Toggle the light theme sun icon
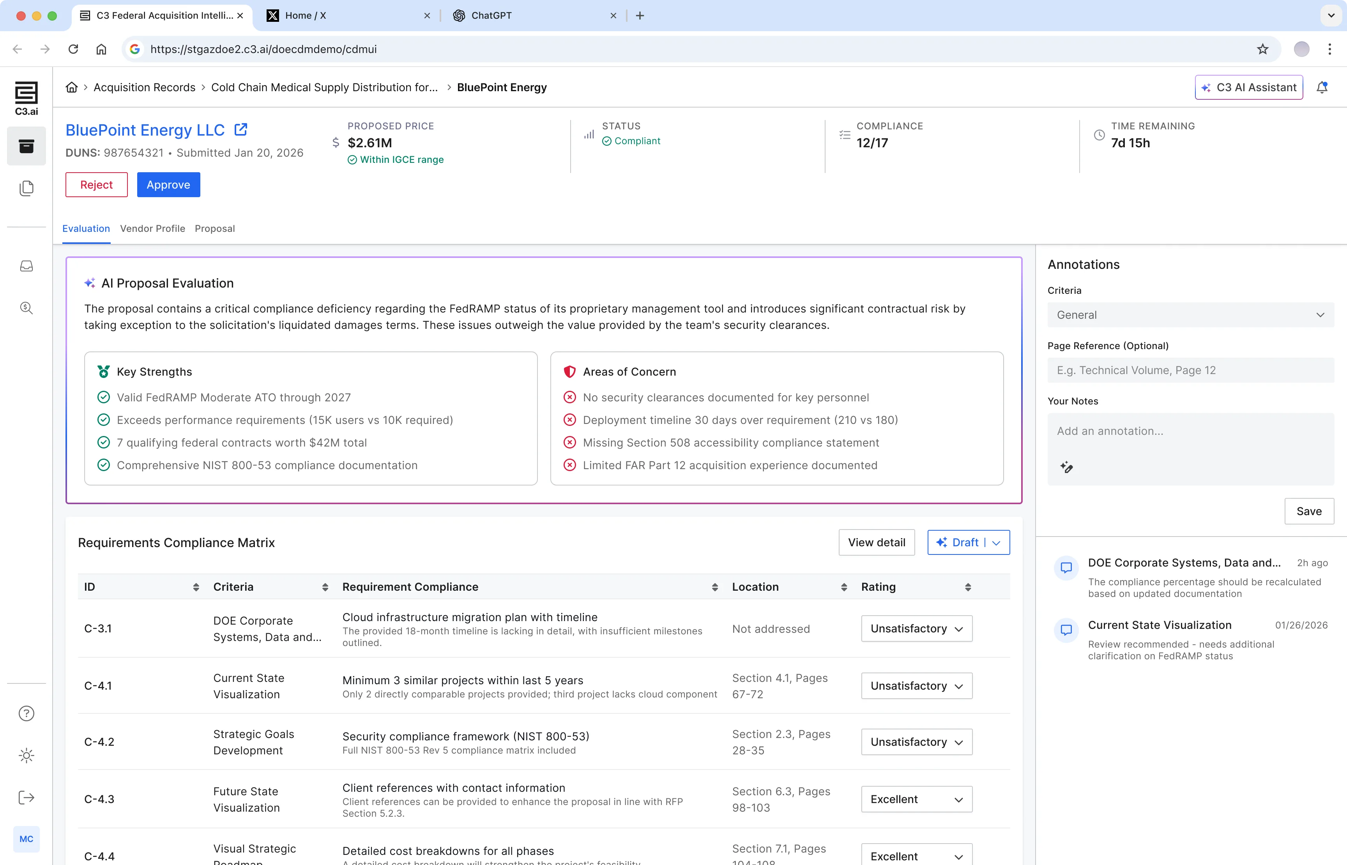The image size is (1347, 865). coord(27,756)
